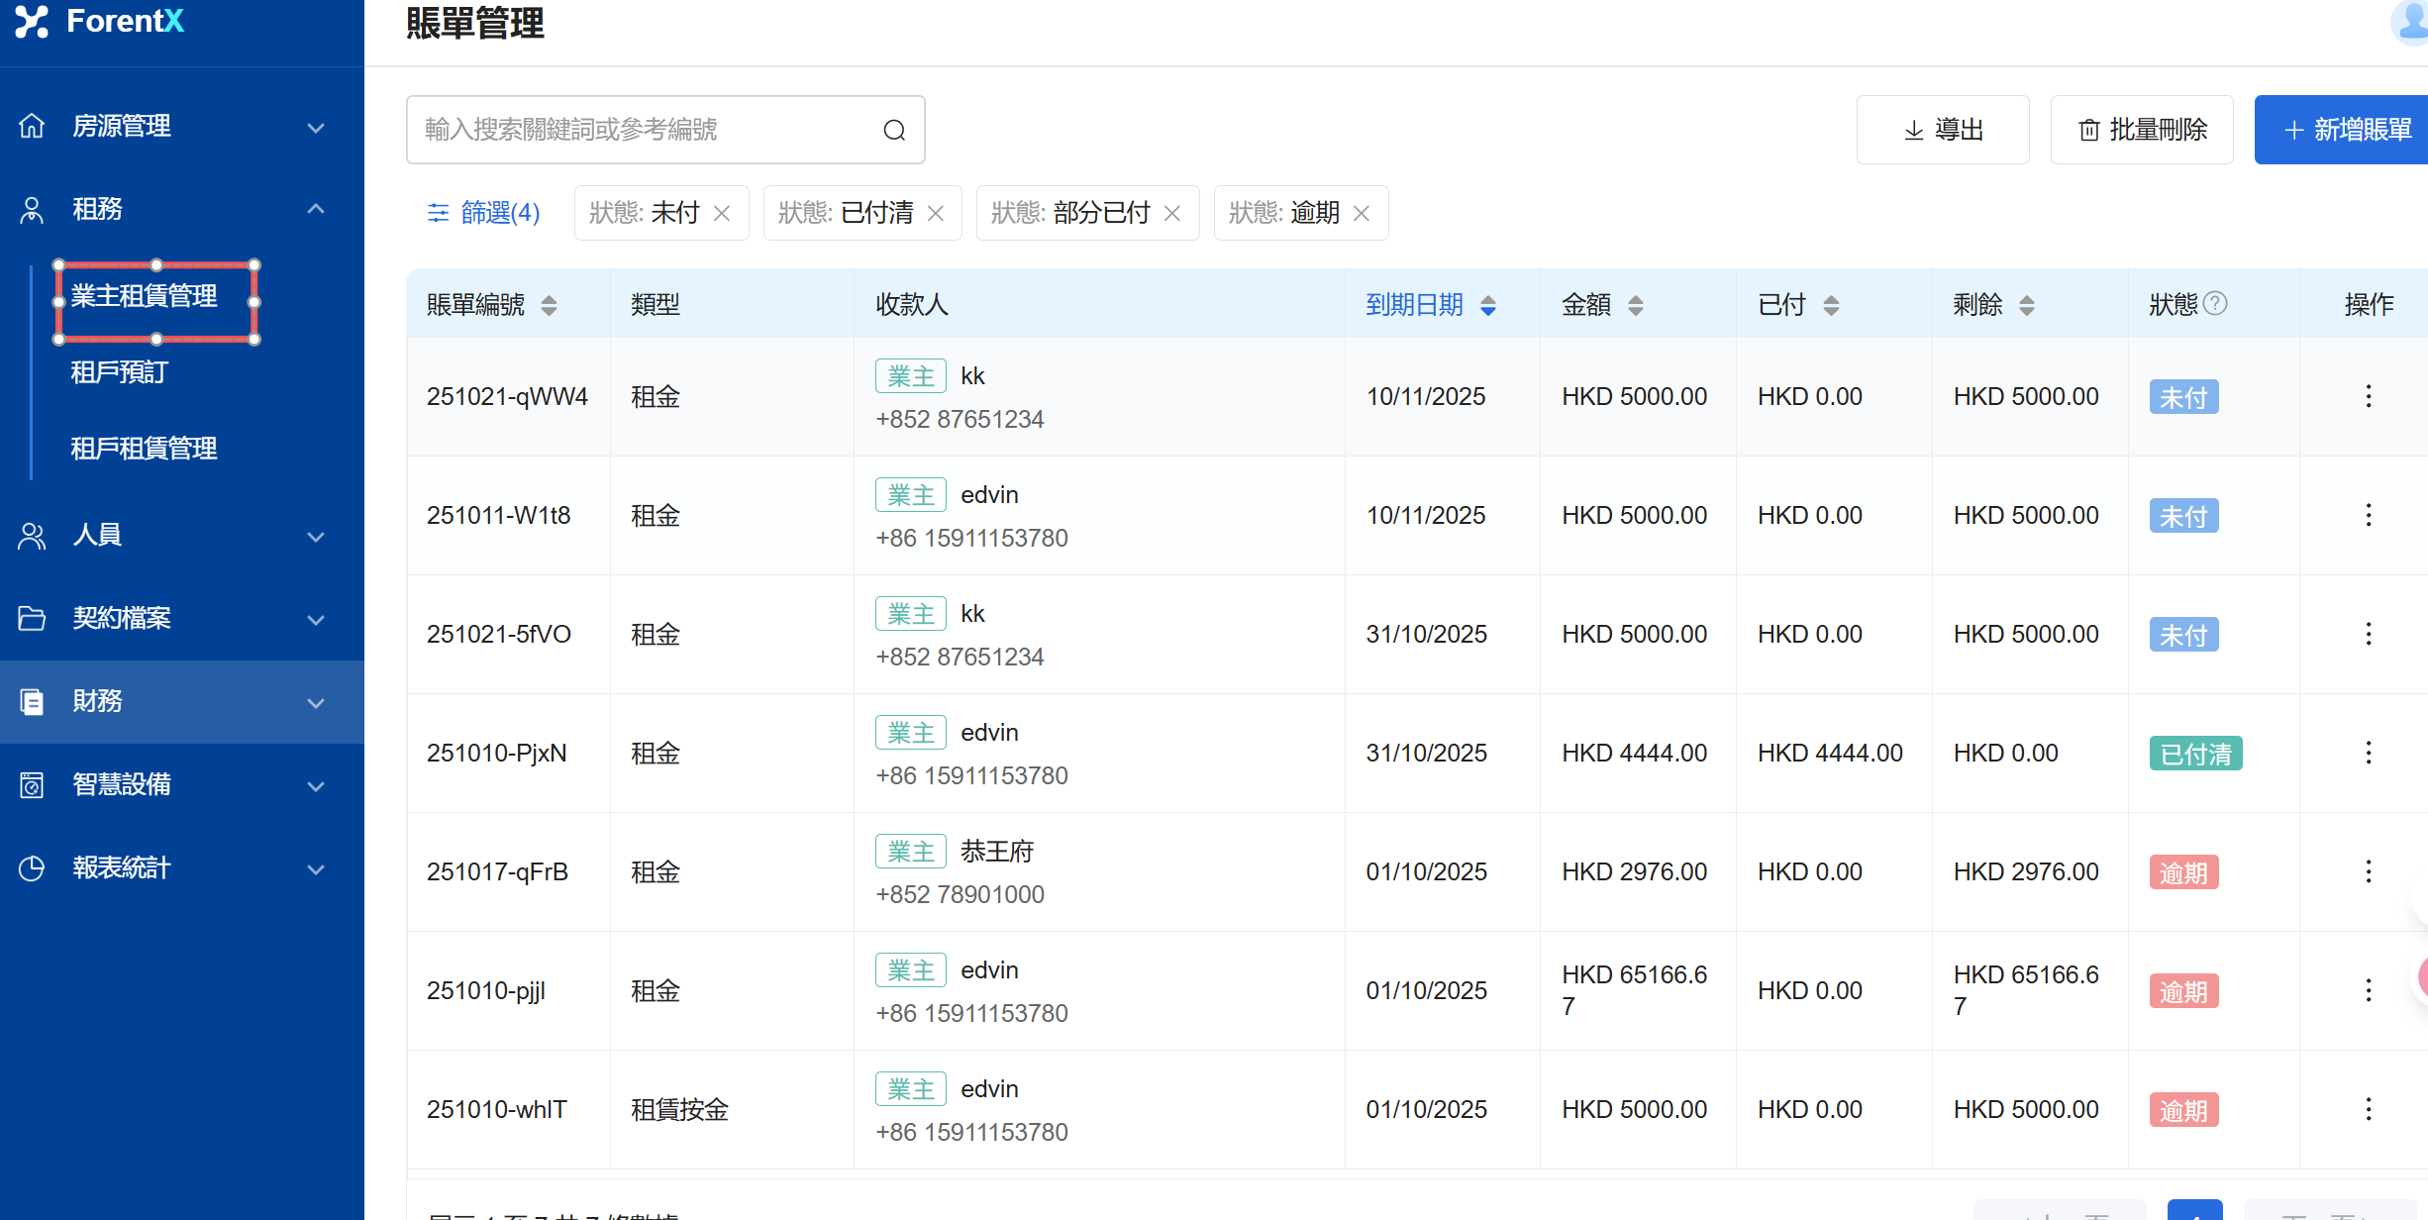
Task: Remove the 狀態: 已付清 filter chip
Action: (x=936, y=213)
